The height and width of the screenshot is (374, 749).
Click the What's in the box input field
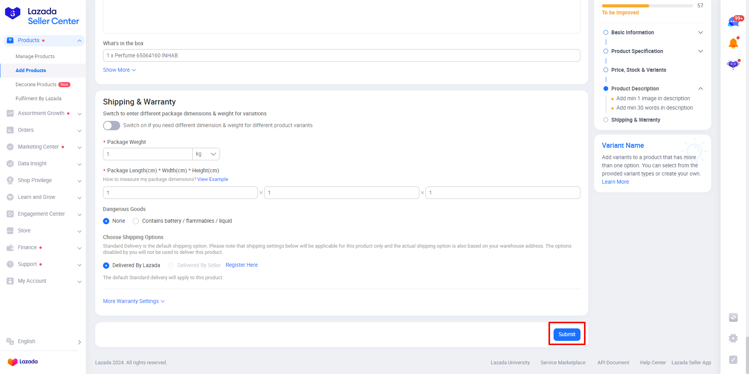point(342,55)
